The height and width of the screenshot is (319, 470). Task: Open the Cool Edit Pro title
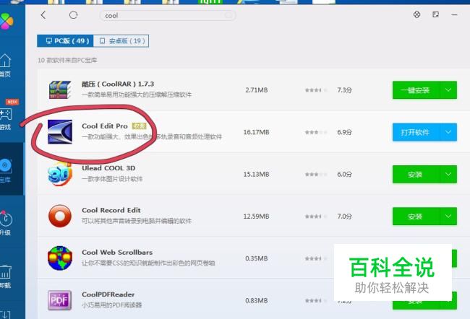click(x=105, y=126)
